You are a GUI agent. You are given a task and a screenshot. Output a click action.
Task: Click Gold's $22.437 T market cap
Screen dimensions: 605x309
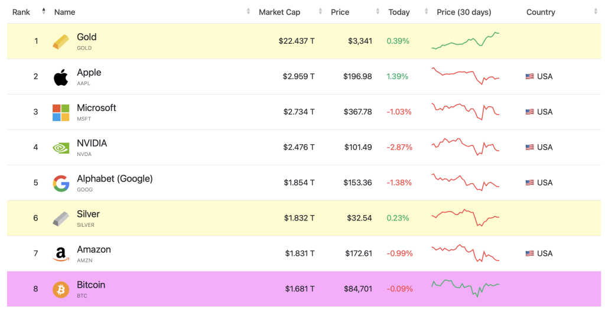pyautogui.click(x=297, y=41)
